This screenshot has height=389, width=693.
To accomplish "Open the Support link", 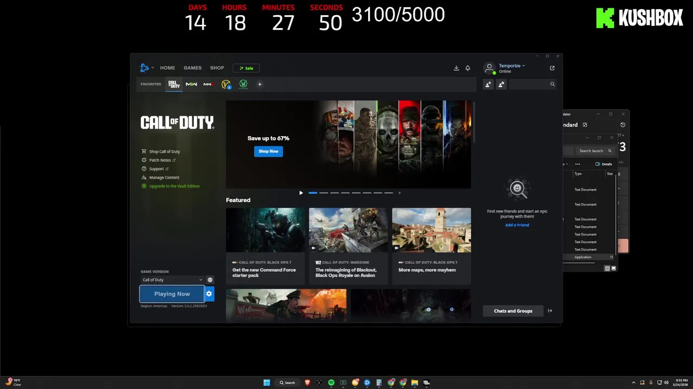I will (x=155, y=169).
